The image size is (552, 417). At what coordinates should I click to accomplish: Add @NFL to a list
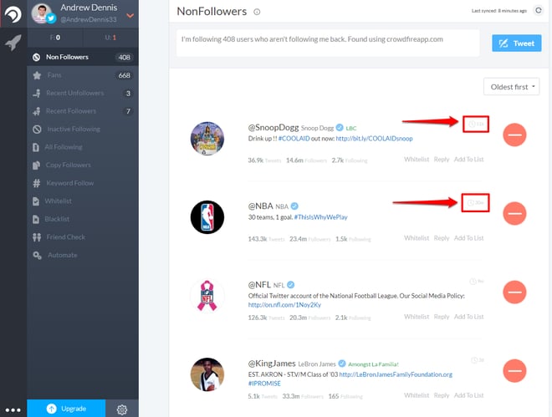click(468, 317)
